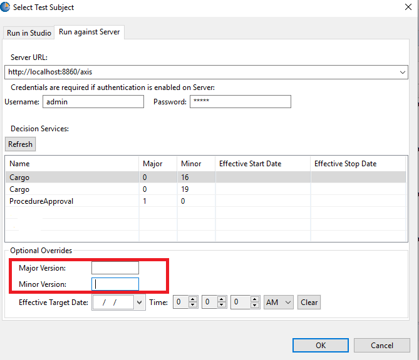Click the Effective Stop Date column header

tap(358, 164)
